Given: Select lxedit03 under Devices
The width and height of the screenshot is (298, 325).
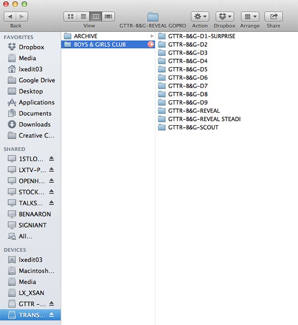Looking at the screenshot, I should [x=30, y=260].
